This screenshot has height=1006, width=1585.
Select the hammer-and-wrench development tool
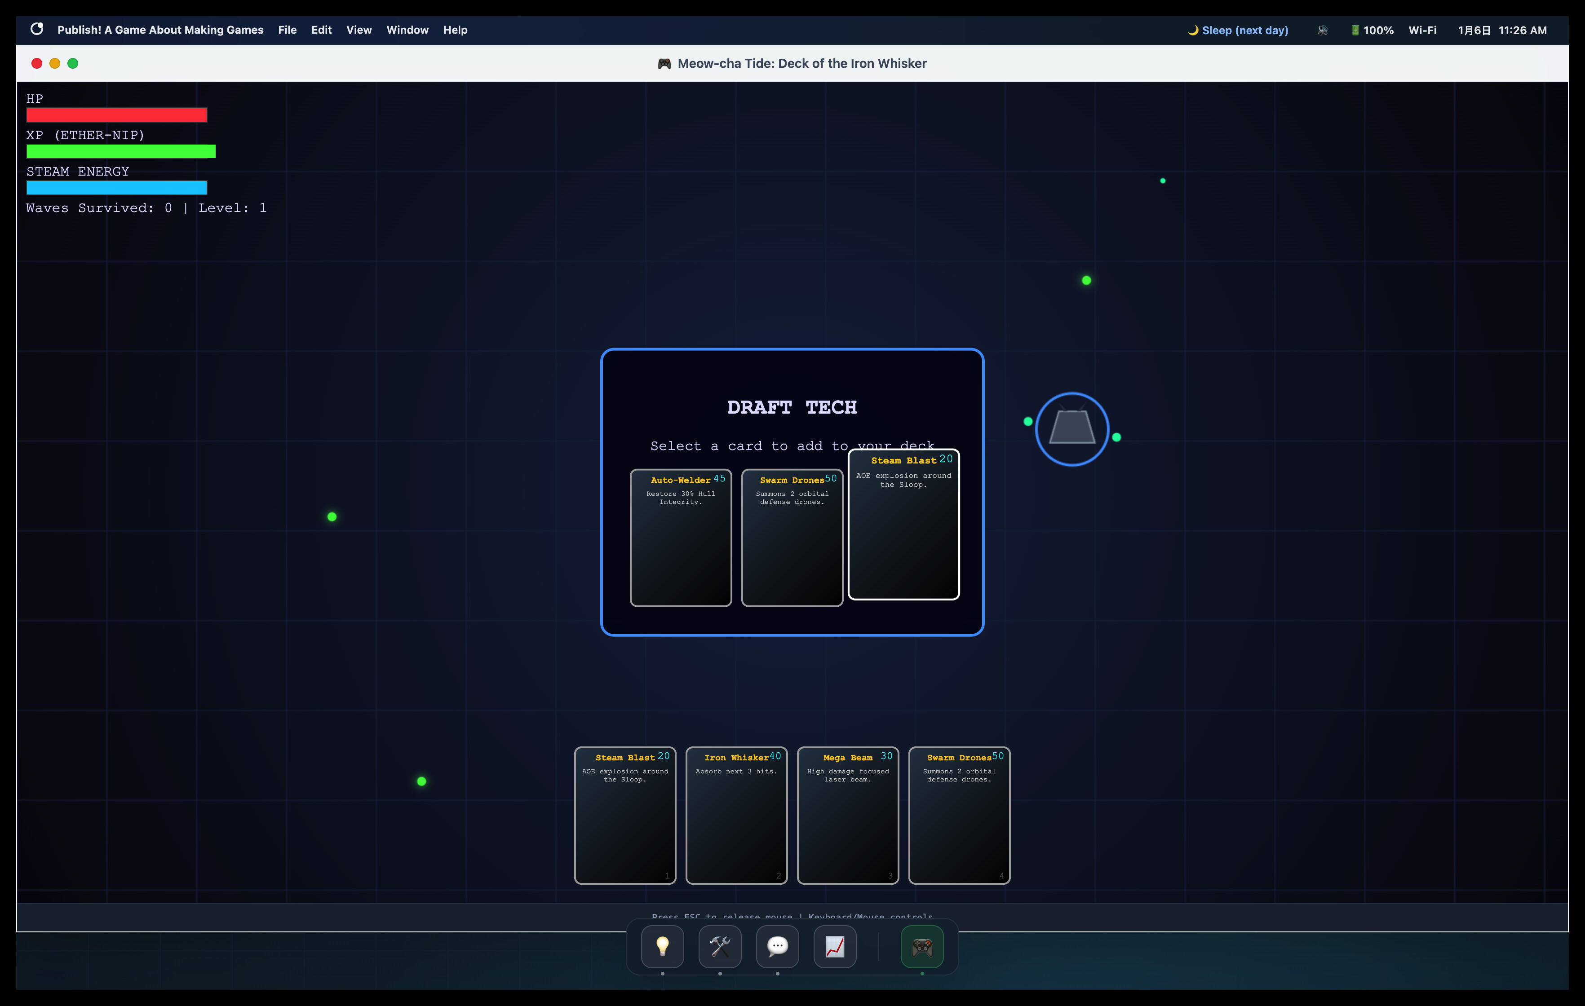point(719,947)
